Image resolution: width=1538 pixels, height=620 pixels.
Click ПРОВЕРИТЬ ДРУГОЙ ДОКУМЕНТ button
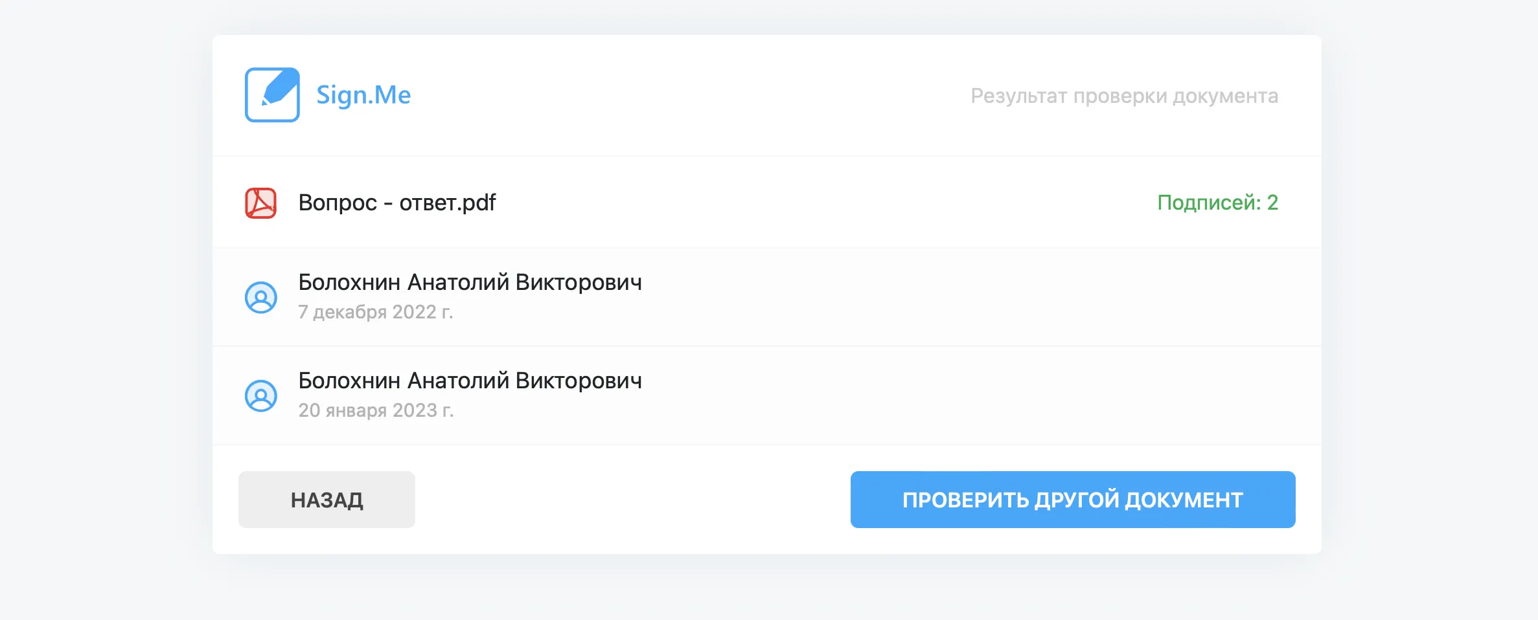1073,500
